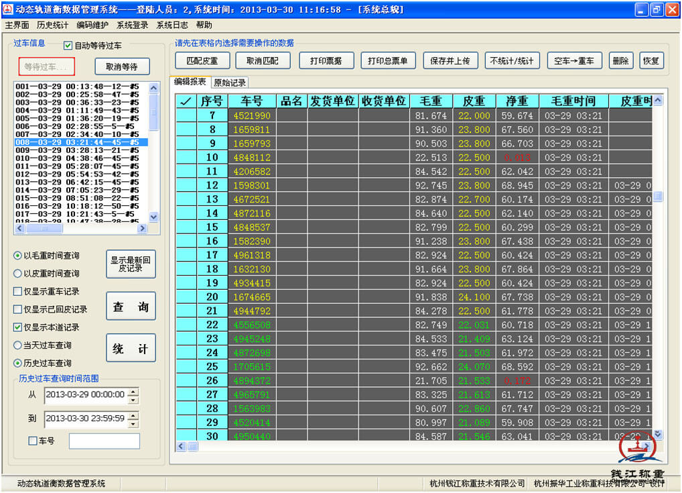Click the 保存并上传 button
682x493 pixels.
(x=450, y=61)
